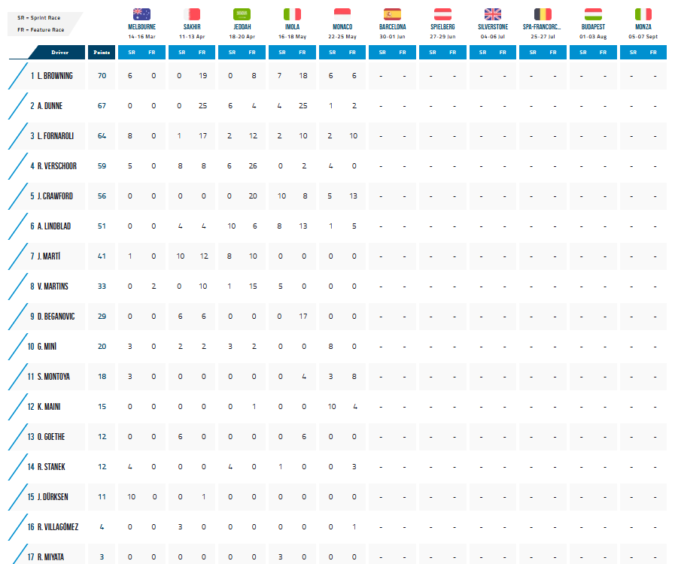Click K. Maini's driver name

50,407
